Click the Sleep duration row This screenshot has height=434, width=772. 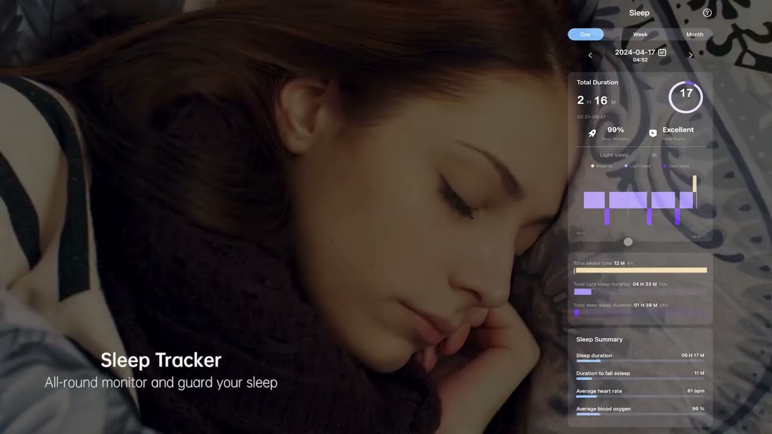coord(641,357)
